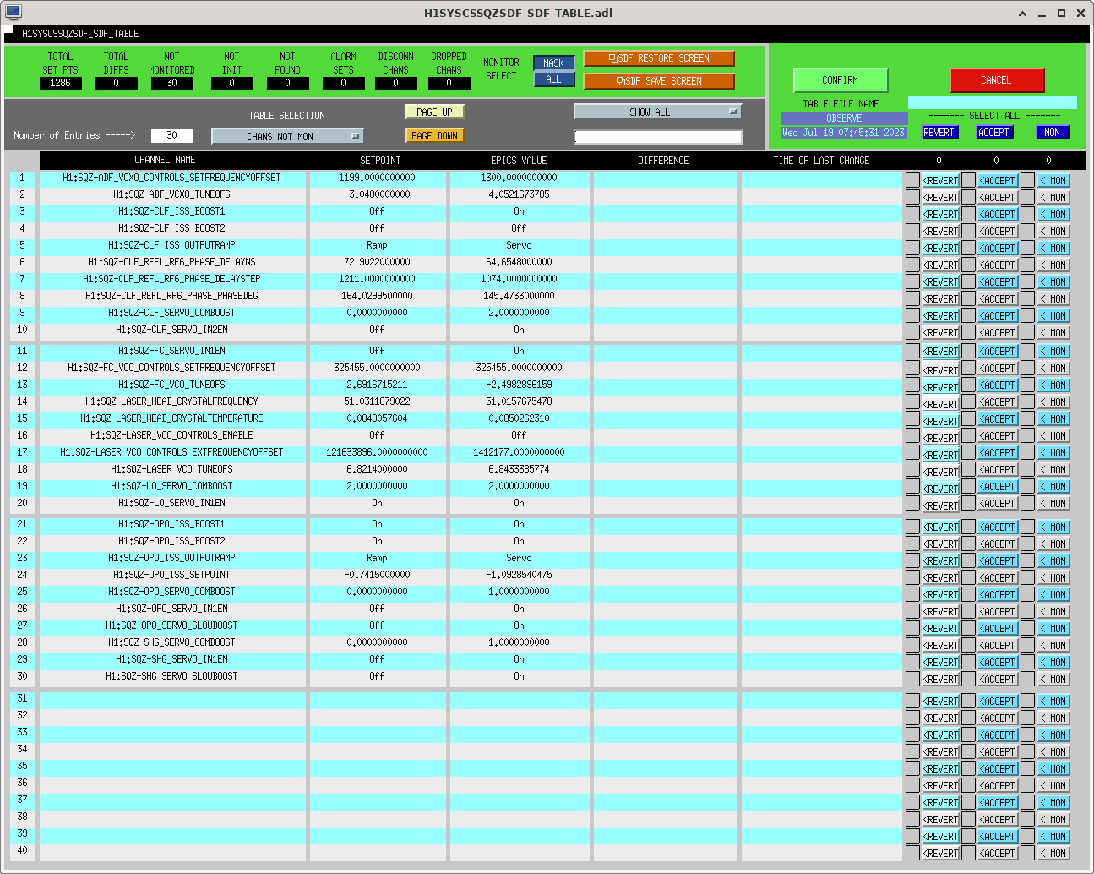Image resolution: width=1094 pixels, height=874 pixels.
Task: Open the SDF Save Screen
Action: pyautogui.click(x=658, y=81)
